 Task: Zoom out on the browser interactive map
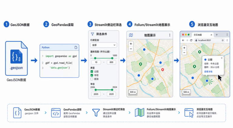click(x=184, y=53)
